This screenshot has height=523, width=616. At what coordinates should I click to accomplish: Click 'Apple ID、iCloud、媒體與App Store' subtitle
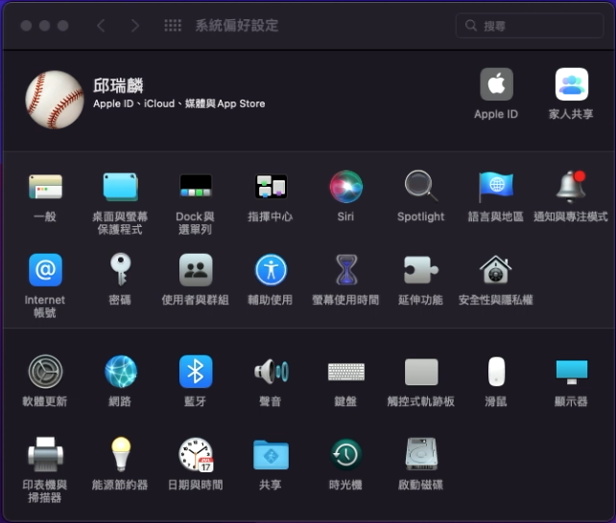[179, 103]
